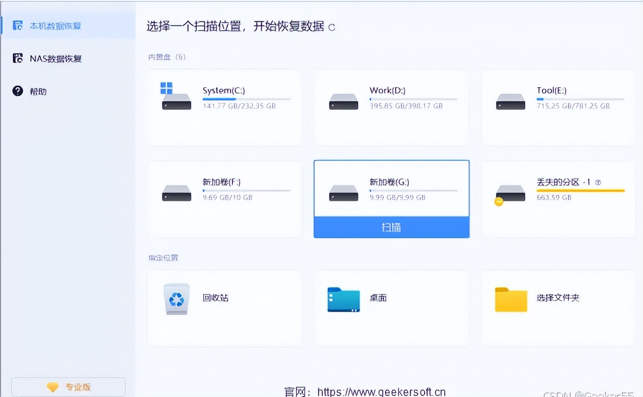This screenshot has height=397, width=643.
Task: Click the 专业版 upgrade button
Action: (x=68, y=386)
